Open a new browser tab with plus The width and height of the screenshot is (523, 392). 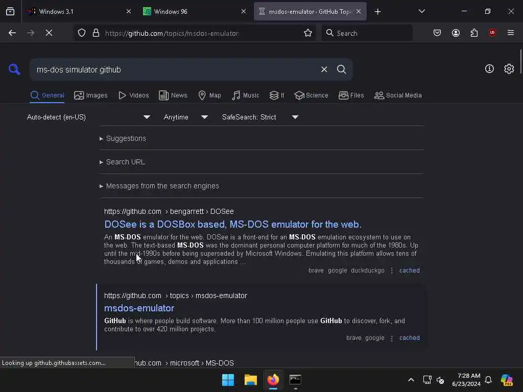pos(377,12)
